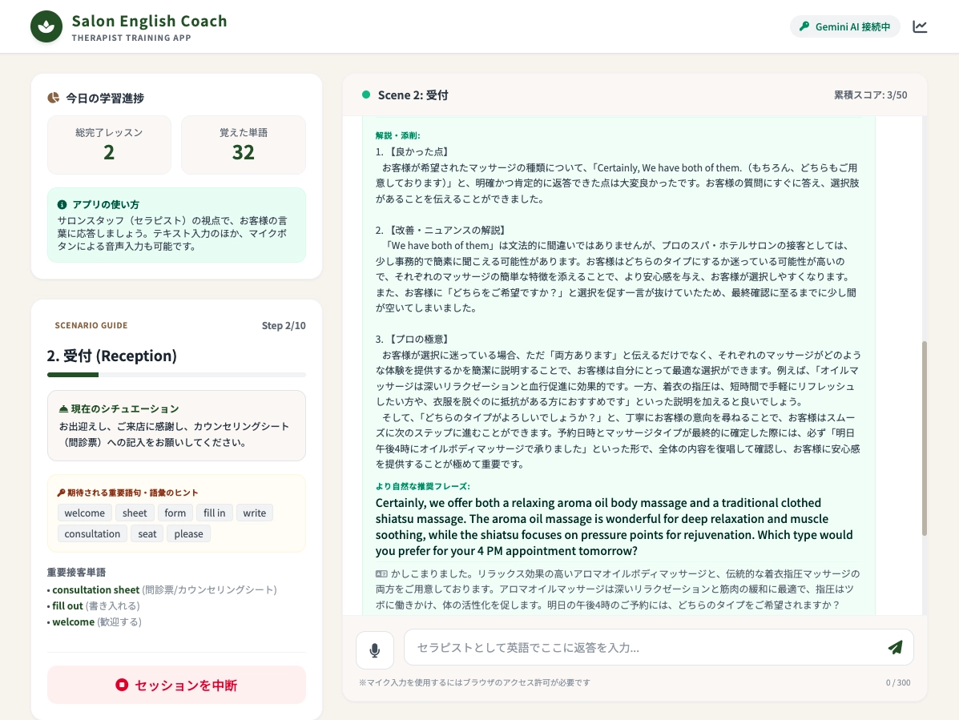Click the セッションを中断 button
This screenshot has height=720, width=959.
click(x=176, y=685)
